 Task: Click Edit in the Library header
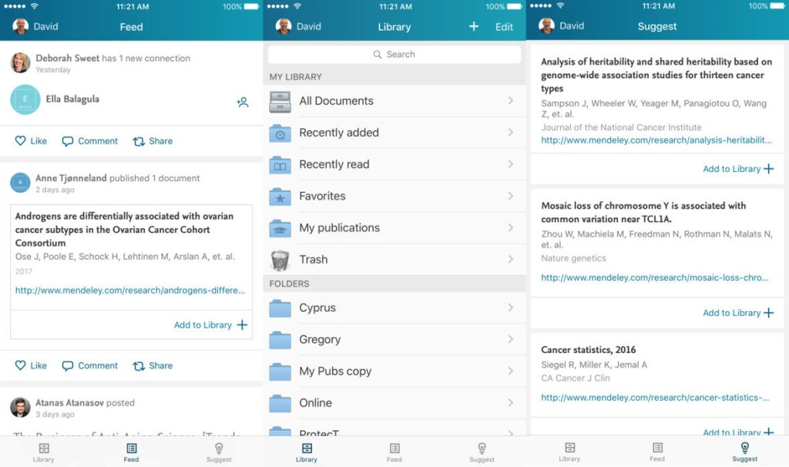tap(504, 27)
